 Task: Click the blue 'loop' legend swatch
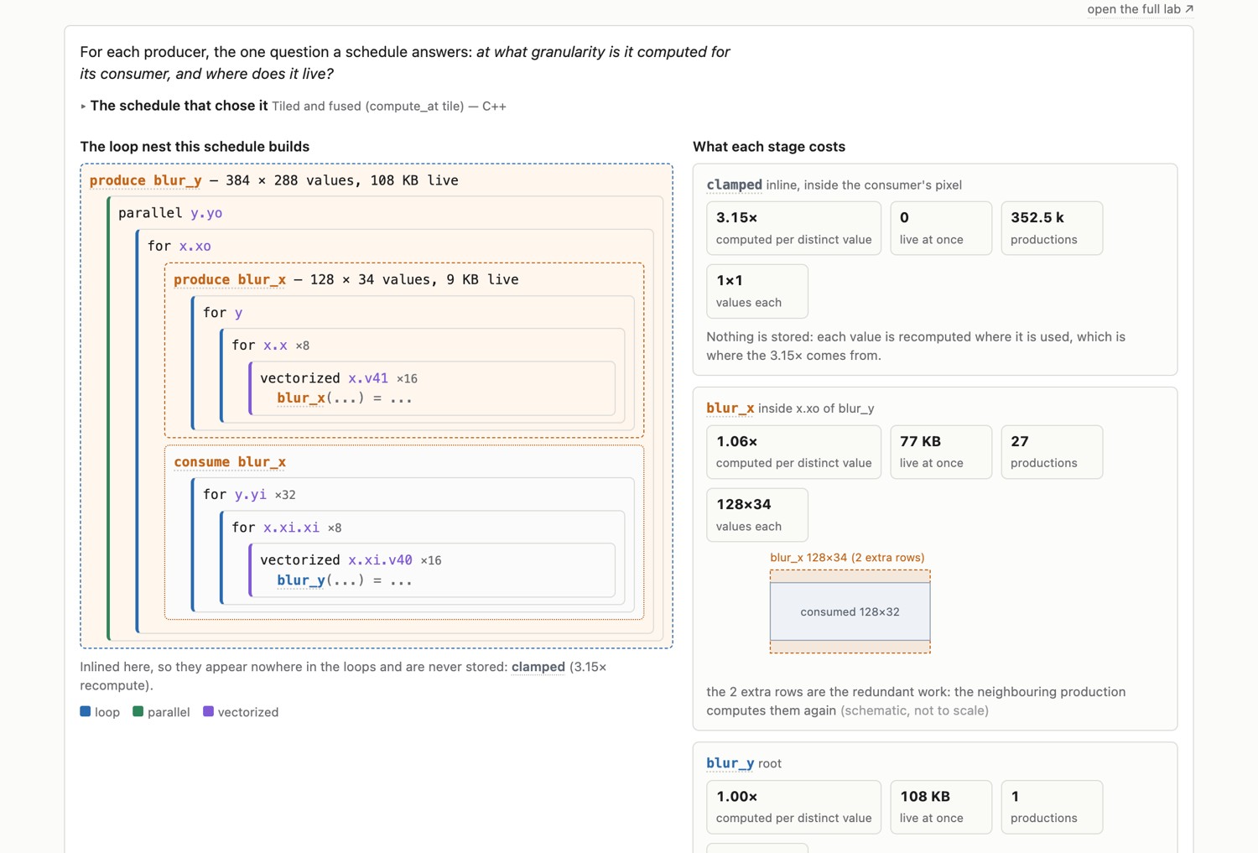86,711
